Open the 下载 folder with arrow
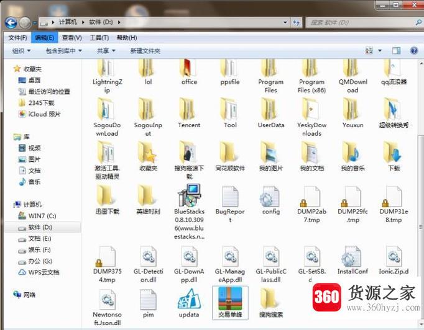The height and width of the screenshot is (330, 424). (x=394, y=156)
